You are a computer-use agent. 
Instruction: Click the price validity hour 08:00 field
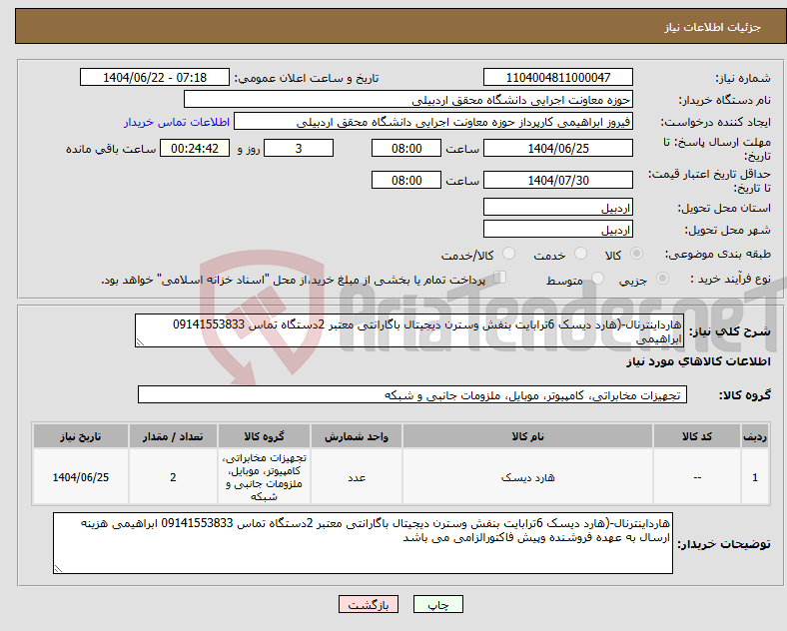click(x=406, y=180)
